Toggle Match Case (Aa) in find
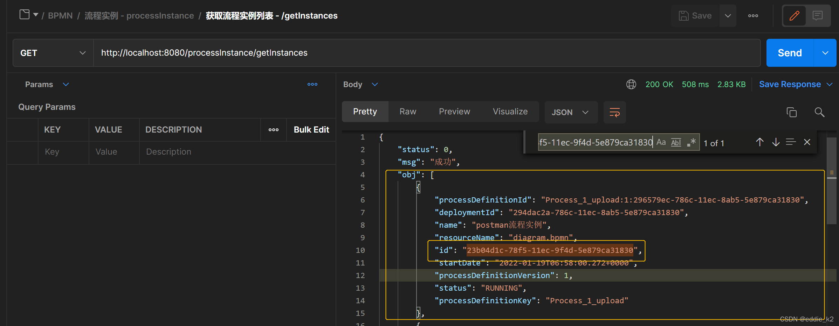839x326 pixels. coord(661,142)
